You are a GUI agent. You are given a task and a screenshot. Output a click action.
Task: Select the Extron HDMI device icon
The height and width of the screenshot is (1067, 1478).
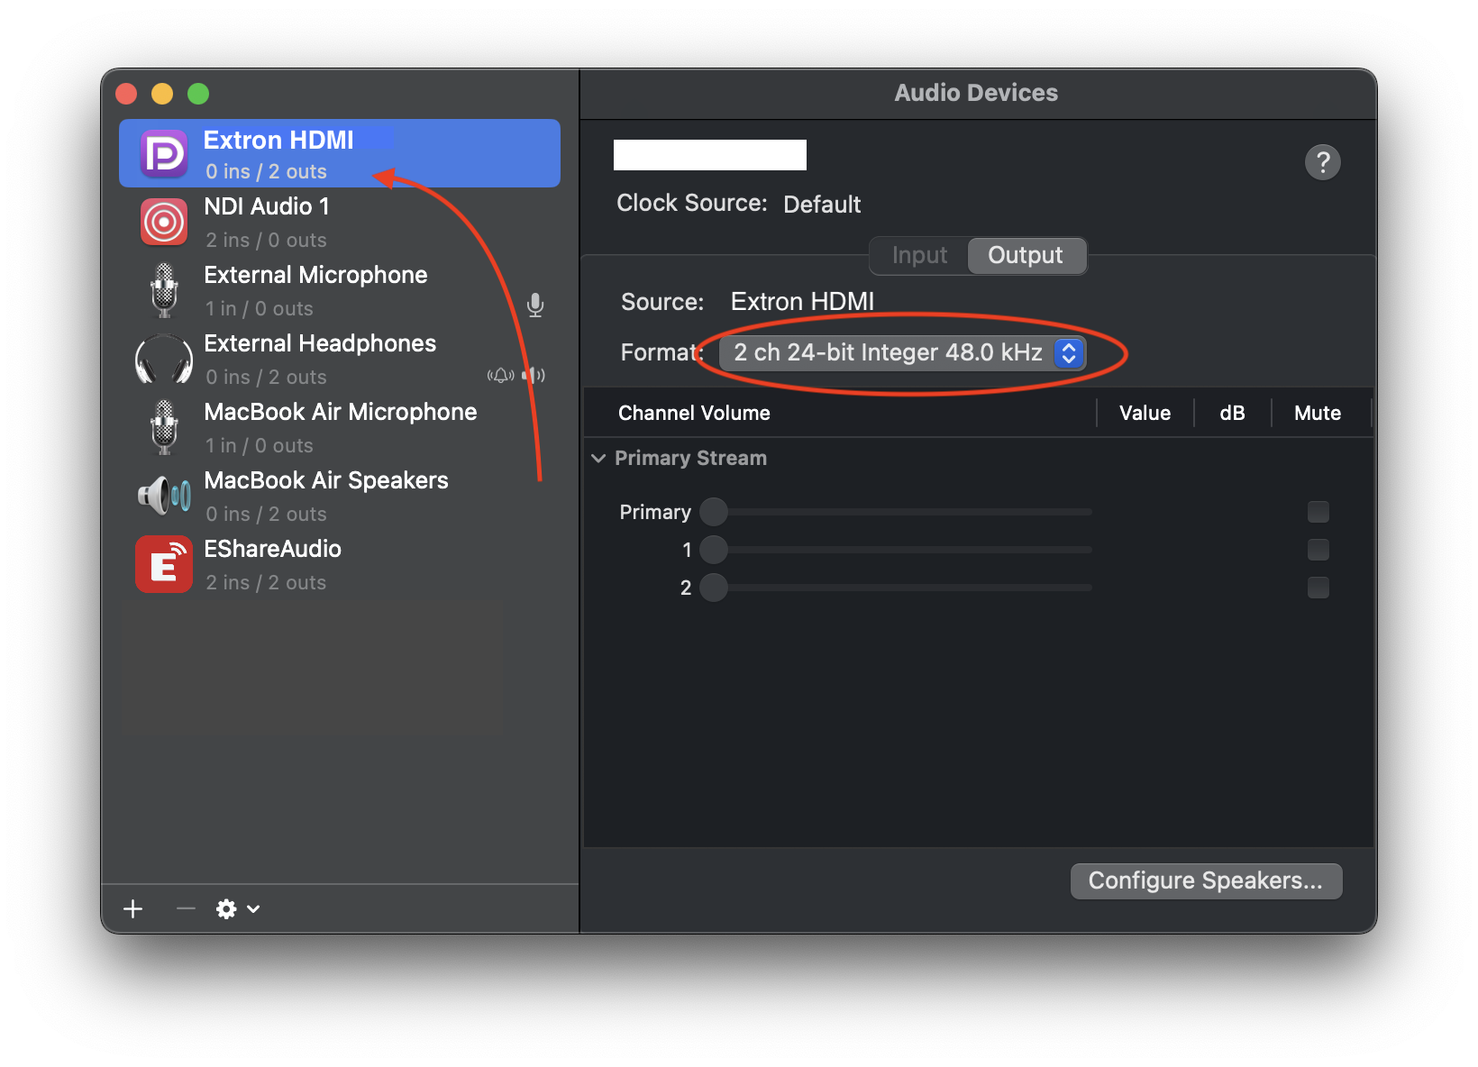pyautogui.click(x=164, y=154)
